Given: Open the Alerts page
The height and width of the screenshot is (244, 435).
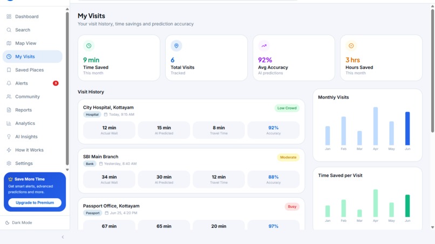Looking at the screenshot, I should tap(32, 83).
